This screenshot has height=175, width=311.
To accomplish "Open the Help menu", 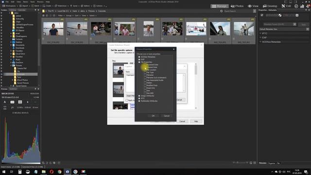I will click(48, 2).
